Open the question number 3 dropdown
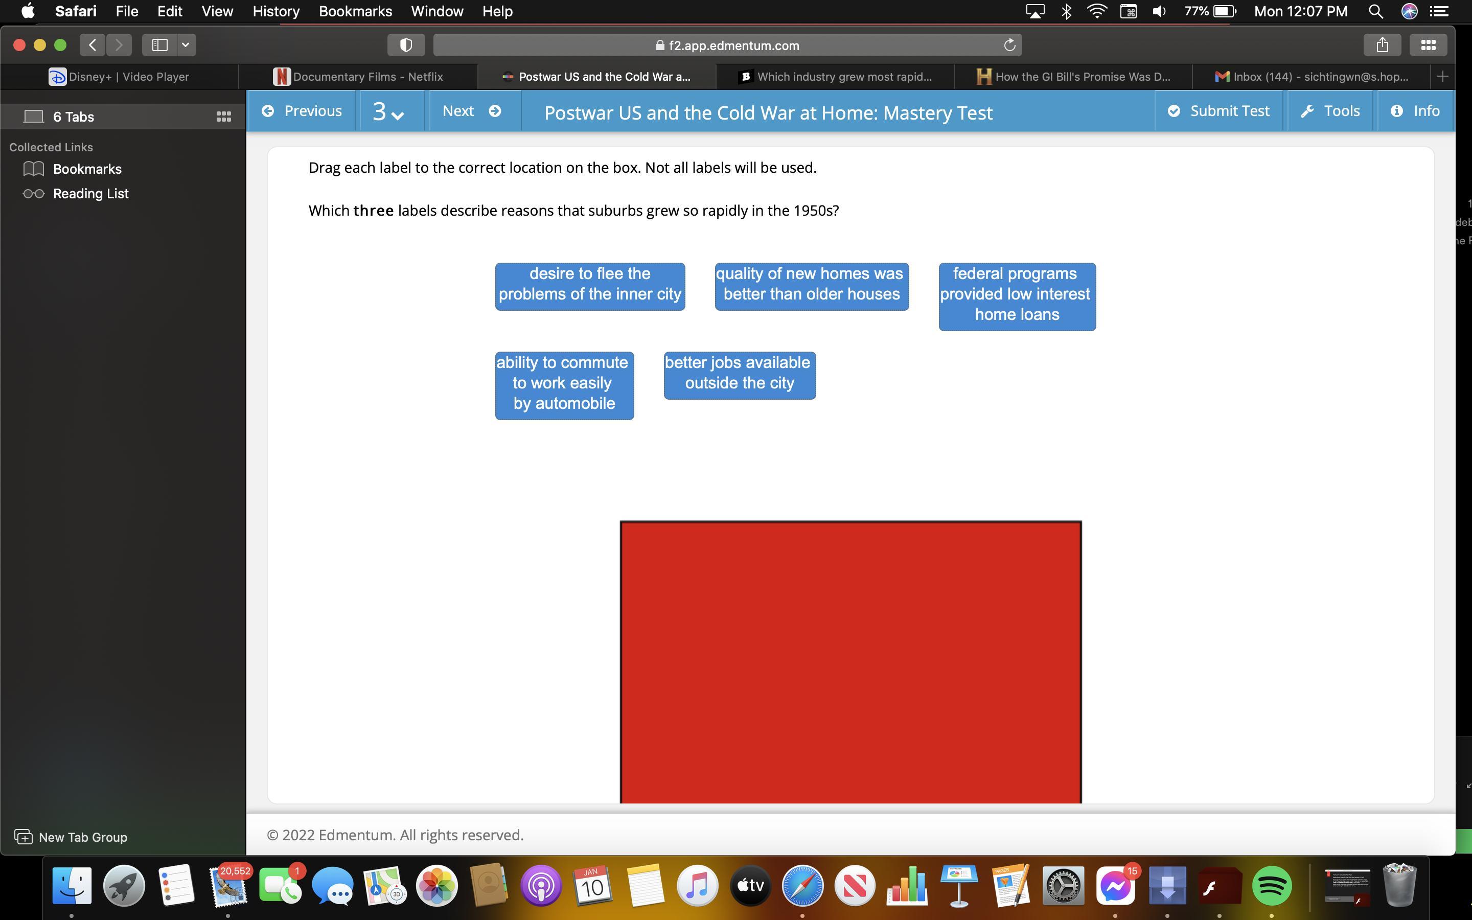 [388, 111]
